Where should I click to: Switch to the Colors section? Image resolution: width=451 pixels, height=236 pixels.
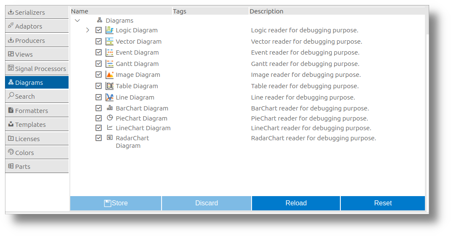coord(37,152)
